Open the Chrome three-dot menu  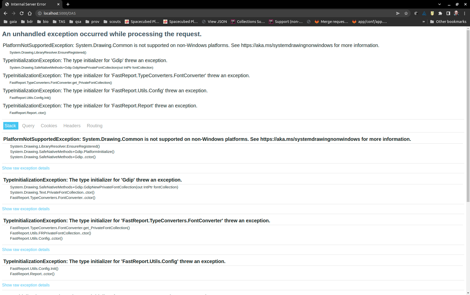tap(465, 13)
